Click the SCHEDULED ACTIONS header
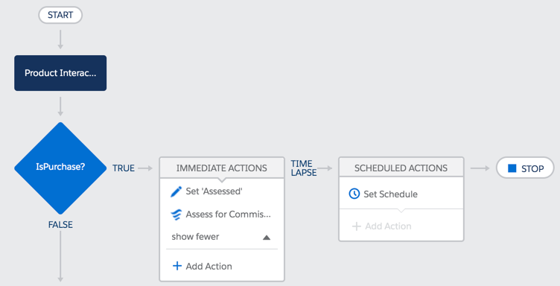Viewport: 560px width, 286px height. pyautogui.click(x=401, y=168)
